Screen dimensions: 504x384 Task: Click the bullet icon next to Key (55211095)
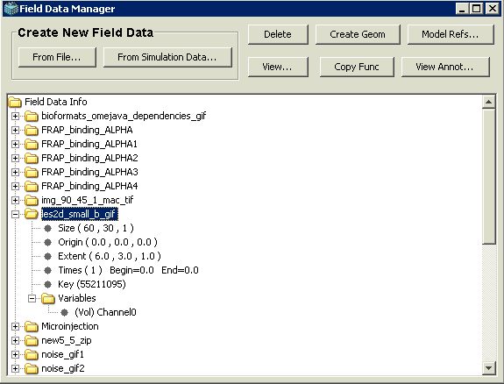pyautogui.click(x=48, y=284)
